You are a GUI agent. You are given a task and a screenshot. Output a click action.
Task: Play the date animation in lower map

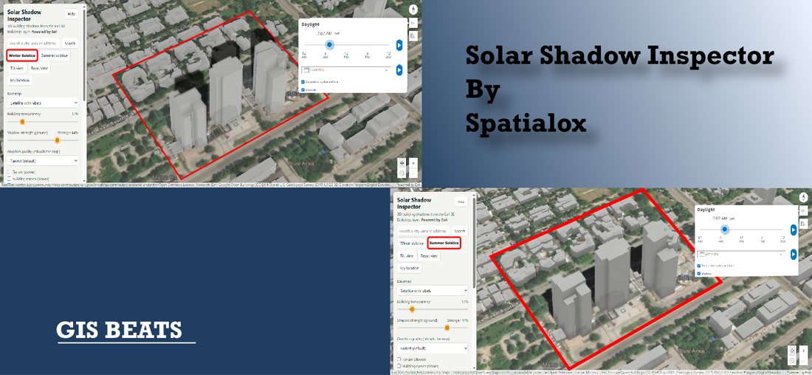click(x=794, y=255)
